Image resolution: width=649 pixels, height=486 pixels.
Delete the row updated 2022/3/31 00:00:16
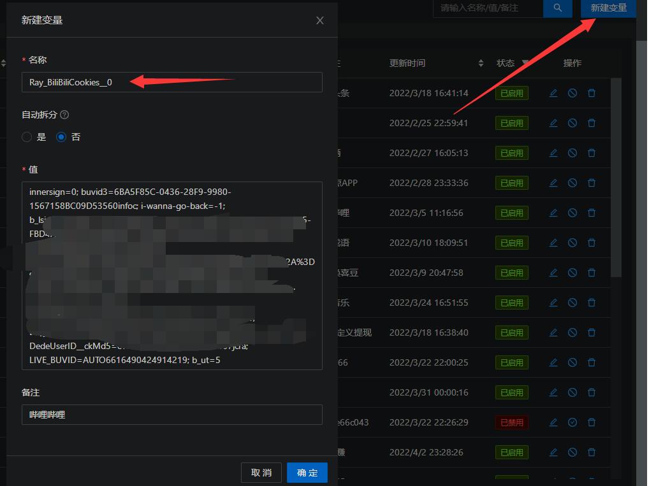(592, 392)
